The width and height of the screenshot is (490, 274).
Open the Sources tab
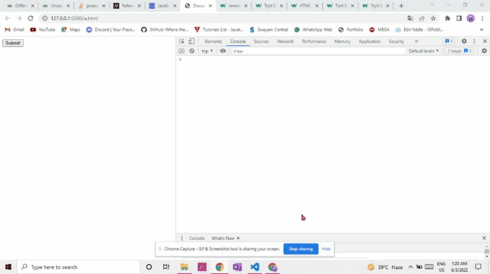(x=261, y=41)
